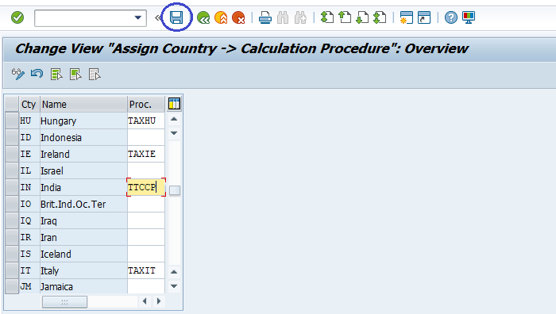Image resolution: width=556 pixels, height=314 pixels.
Task: Click the Deselect All icon
Action: coord(95,75)
